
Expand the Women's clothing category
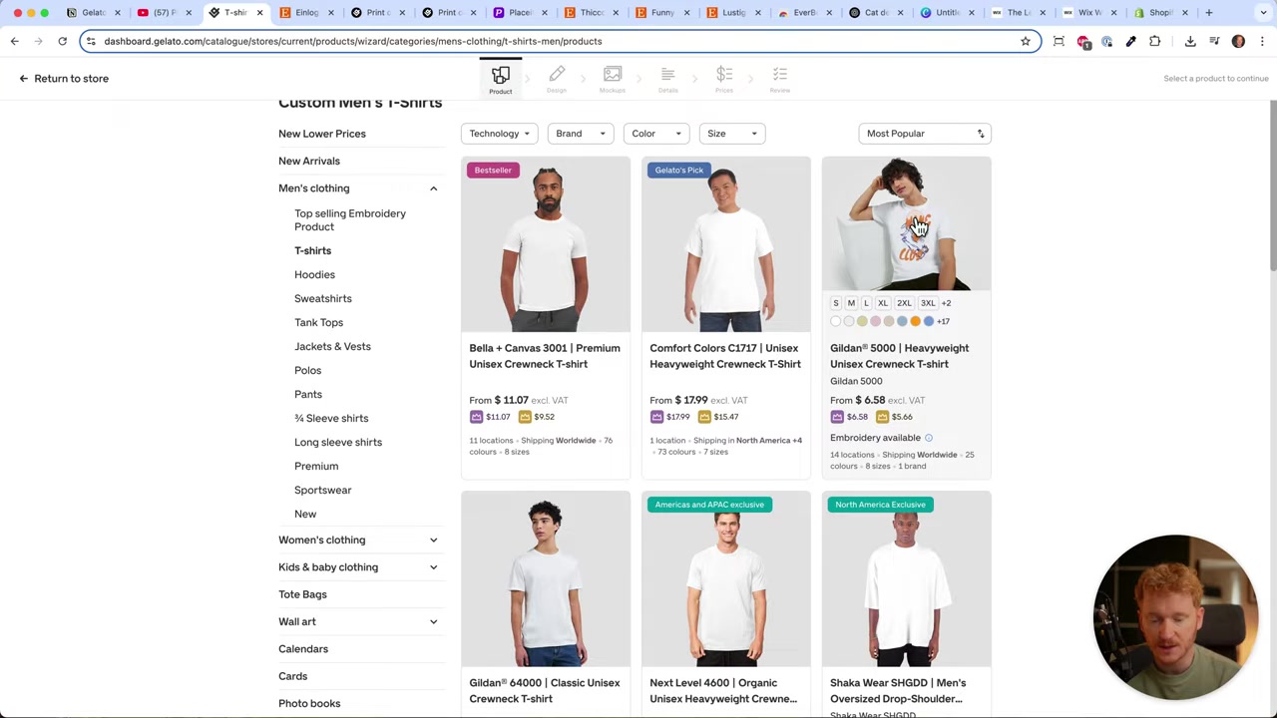point(433,539)
